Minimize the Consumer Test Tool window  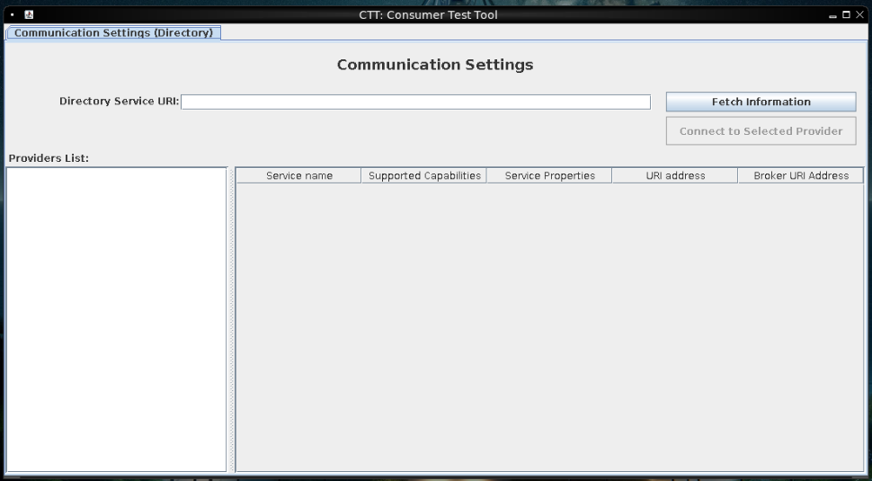[x=832, y=15]
